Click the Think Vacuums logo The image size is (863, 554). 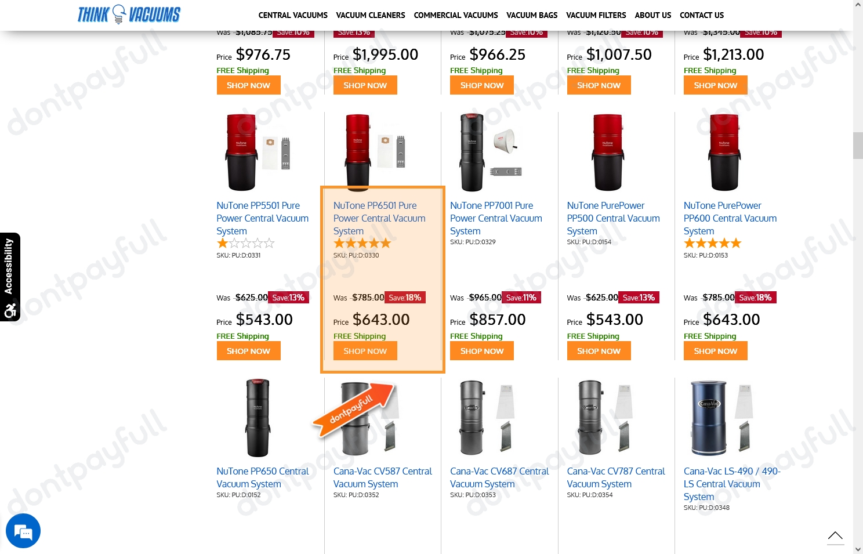[x=129, y=15]
